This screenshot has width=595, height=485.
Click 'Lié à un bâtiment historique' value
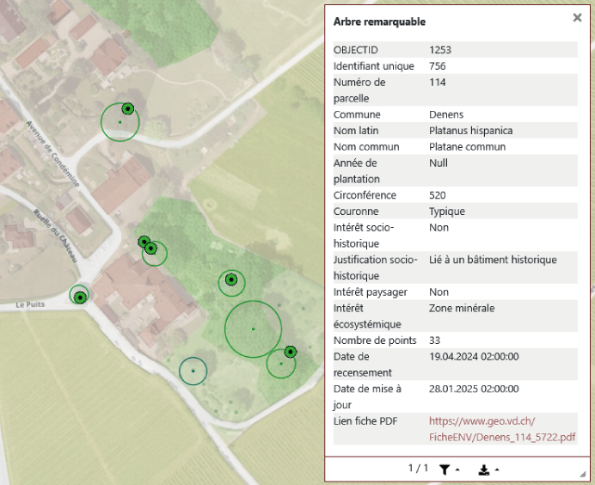point(493,260)
